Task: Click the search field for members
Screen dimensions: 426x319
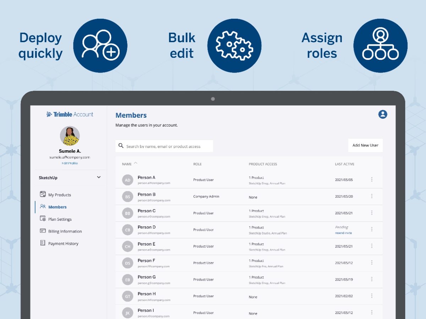Action: (x=164, y=146)
